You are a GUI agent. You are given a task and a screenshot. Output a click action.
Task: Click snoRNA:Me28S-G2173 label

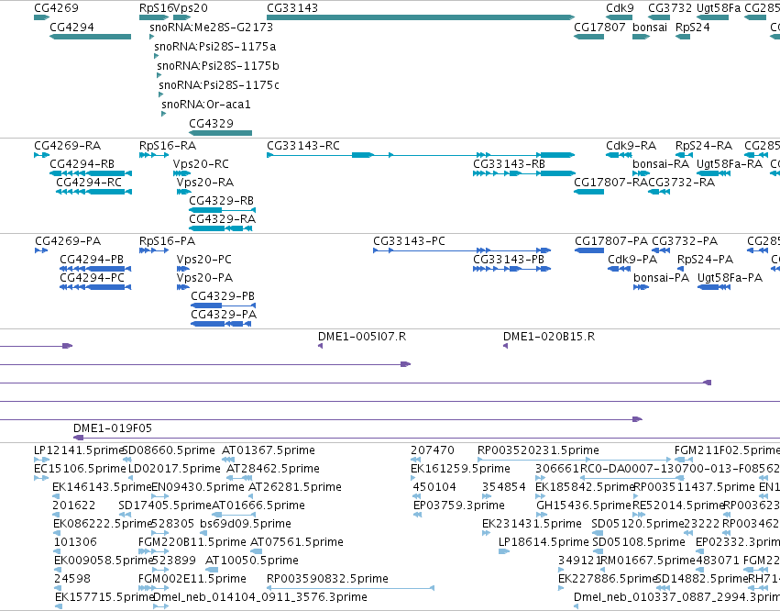tap(211, 27)
